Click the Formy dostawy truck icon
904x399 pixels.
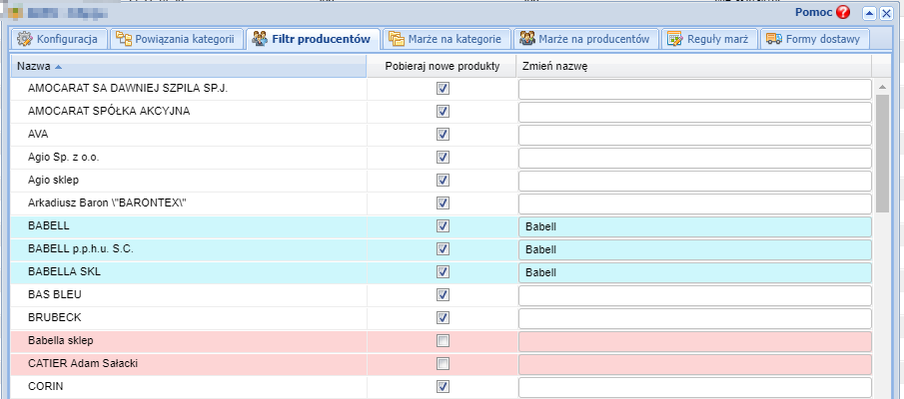click(773, 39)
